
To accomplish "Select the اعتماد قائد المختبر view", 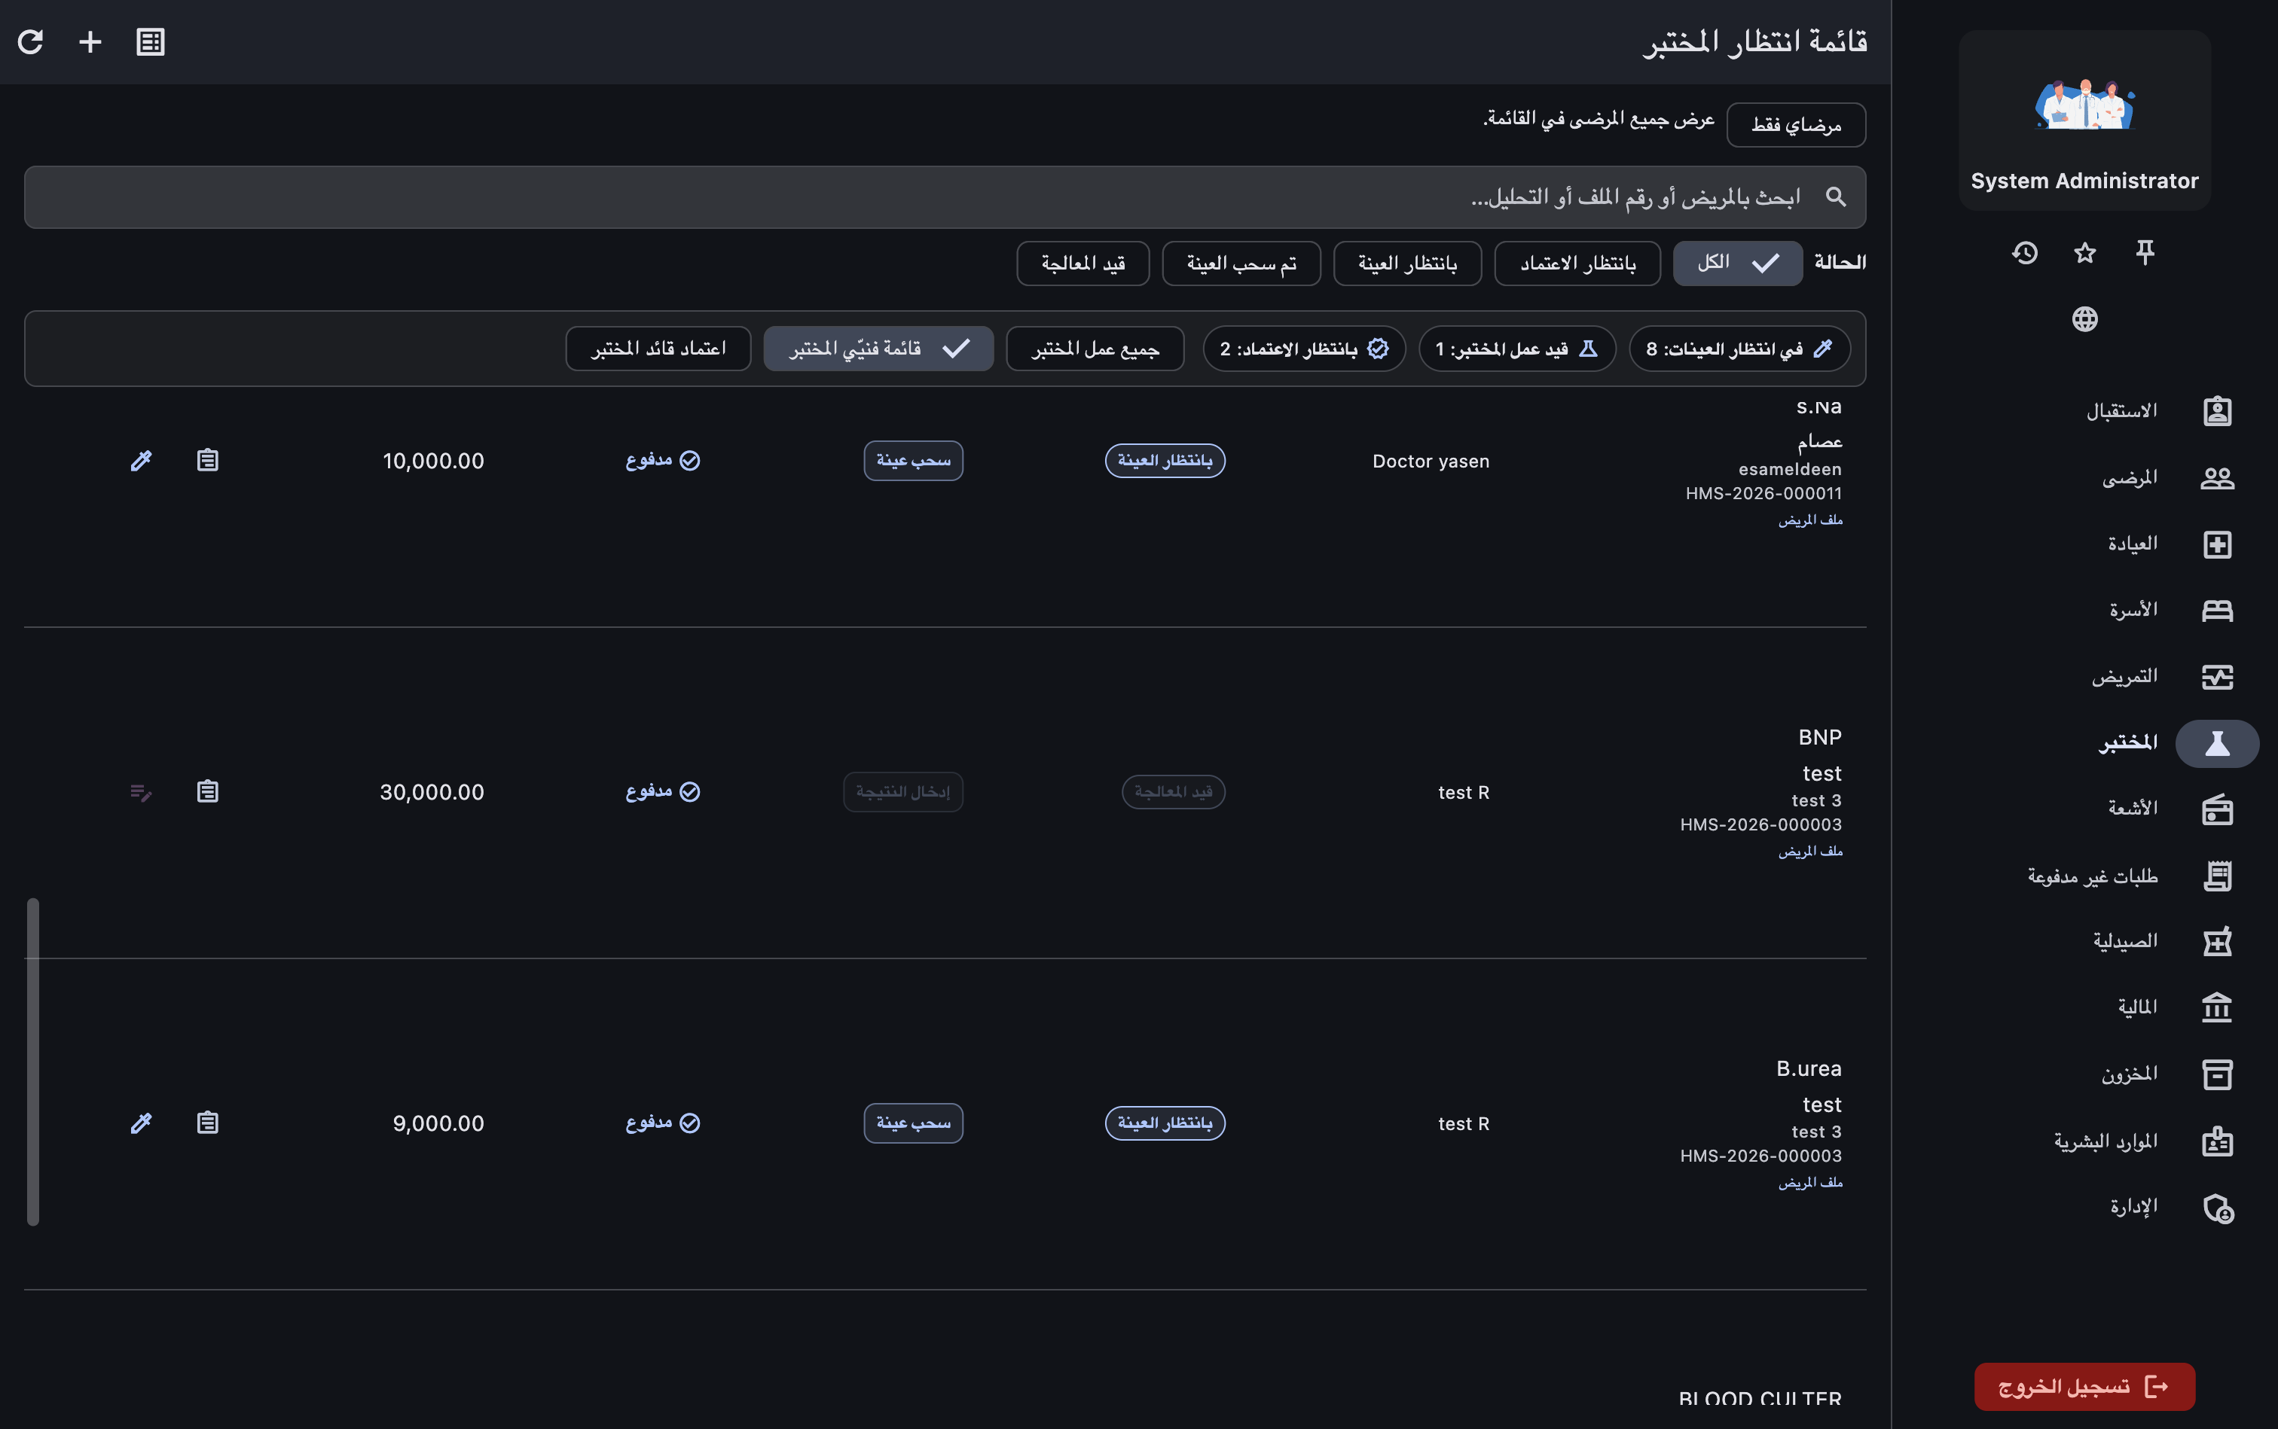I will pyautogui.click(x=658, y=349).
